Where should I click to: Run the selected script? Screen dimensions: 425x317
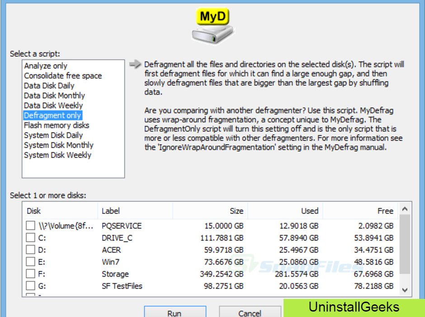click(175, 312)
